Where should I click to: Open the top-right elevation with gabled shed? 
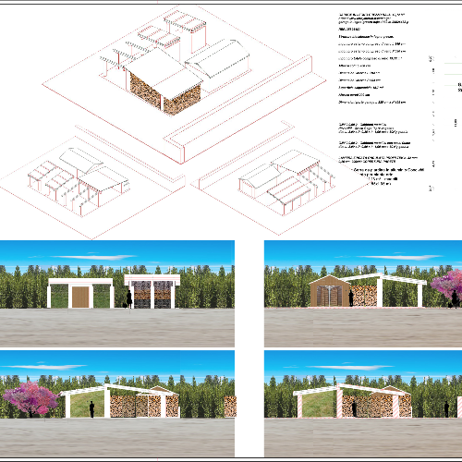tap(363, 294)
